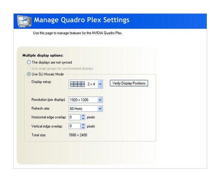
Task: Click disabled 'Use swap groups' radio button
Action: [x=29, y=68]
